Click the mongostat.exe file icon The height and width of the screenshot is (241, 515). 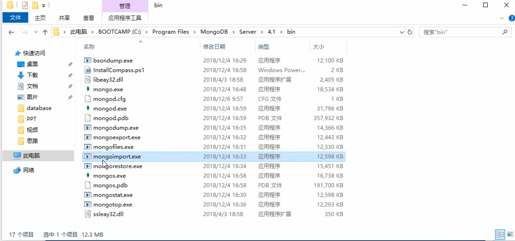pyautogui.click(x=87, y=195)
